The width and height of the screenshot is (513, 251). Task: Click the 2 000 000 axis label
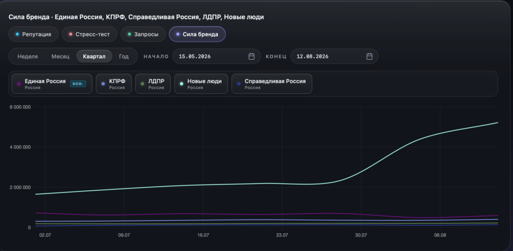pos(20,187)
